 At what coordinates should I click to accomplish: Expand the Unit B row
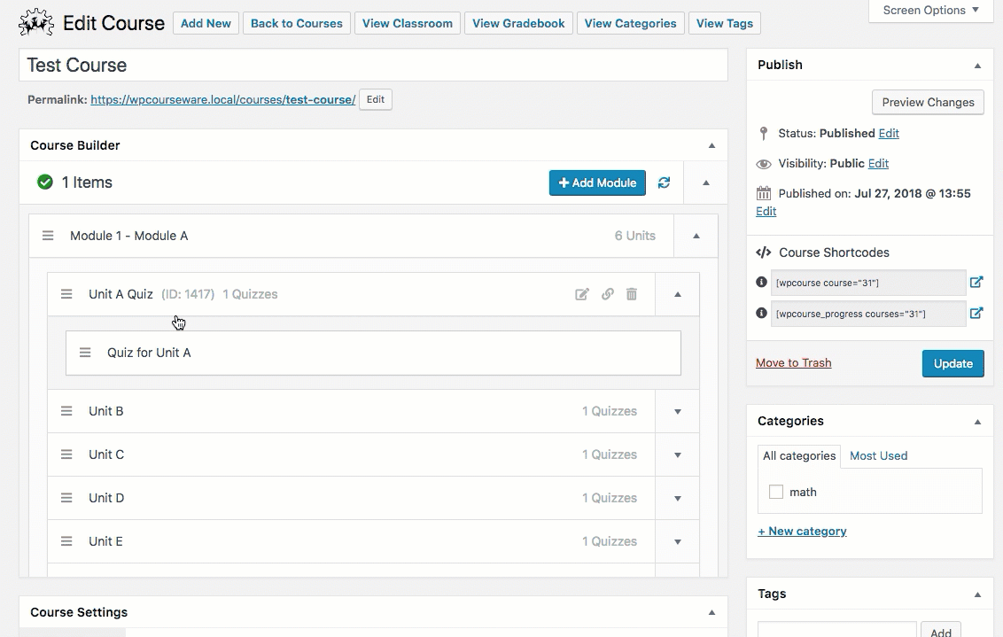[x=678, y=411]
